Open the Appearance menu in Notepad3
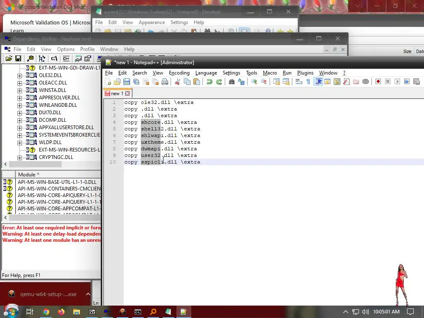 (x=152, y=22)
